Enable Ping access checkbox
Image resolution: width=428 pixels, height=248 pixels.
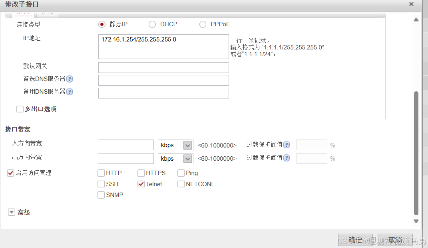point(181,173)
